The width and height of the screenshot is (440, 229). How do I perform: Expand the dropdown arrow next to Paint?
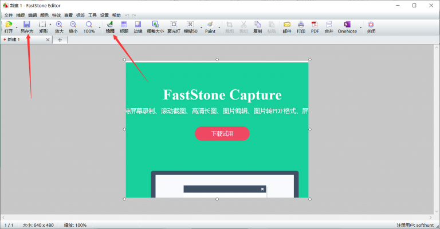tap(219, 27)
